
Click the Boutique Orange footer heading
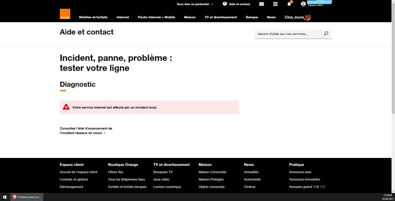pos(123,165)
